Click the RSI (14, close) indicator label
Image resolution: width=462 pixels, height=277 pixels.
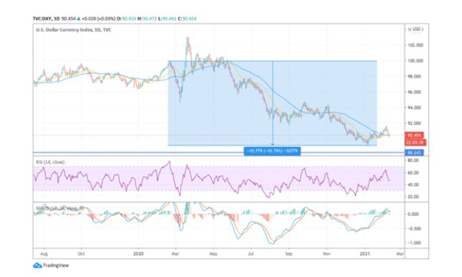50,162
